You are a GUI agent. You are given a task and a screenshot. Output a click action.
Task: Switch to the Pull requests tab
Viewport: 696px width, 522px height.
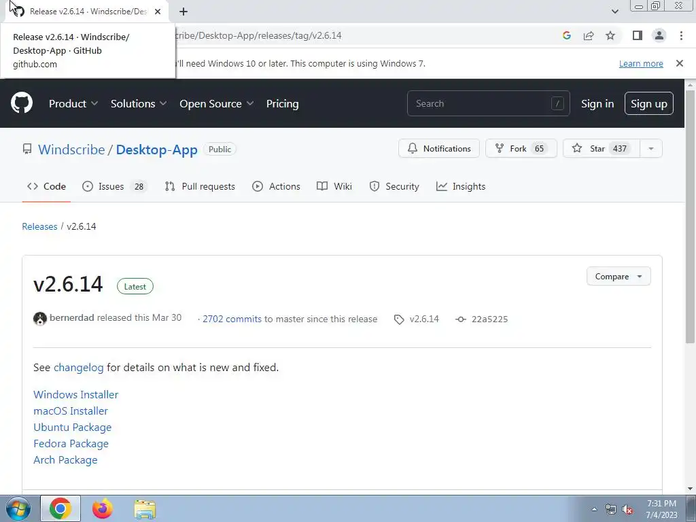(x=200, y=186)
